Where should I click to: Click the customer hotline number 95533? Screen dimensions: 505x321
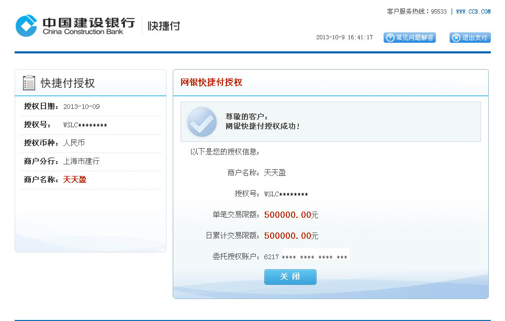439,12
